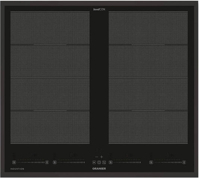Viewport: 199px width, 178px height.
Task: Tap the hoodCON logo at top
Action: (x=99, y=9)
